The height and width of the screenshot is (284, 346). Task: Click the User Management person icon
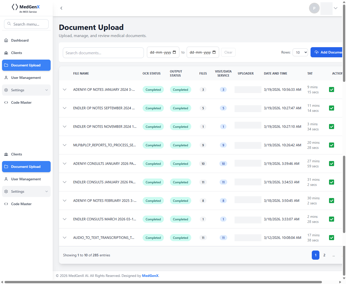6,78
